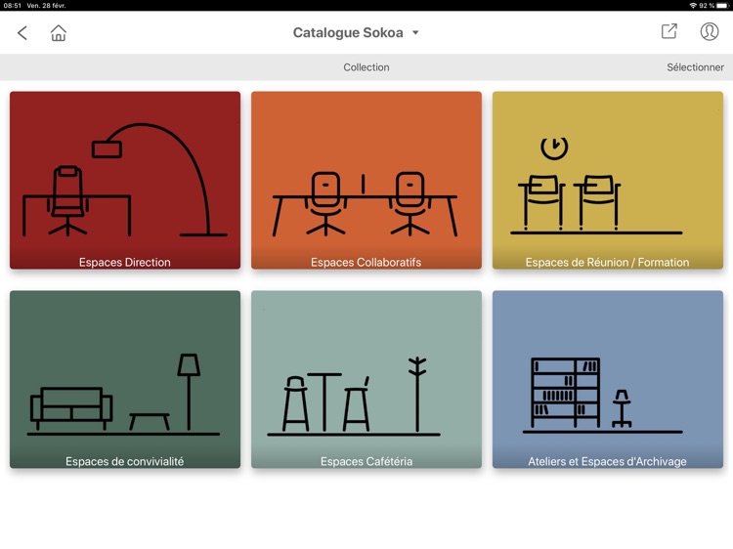This screenshot has width=733, height=549.
Task: Tap the 08:51 clock in status bar
Action: point(12,6)
